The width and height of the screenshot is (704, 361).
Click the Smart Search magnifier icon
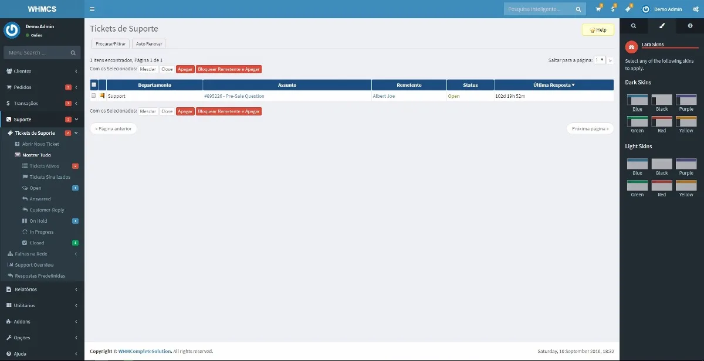pos(578,9)
